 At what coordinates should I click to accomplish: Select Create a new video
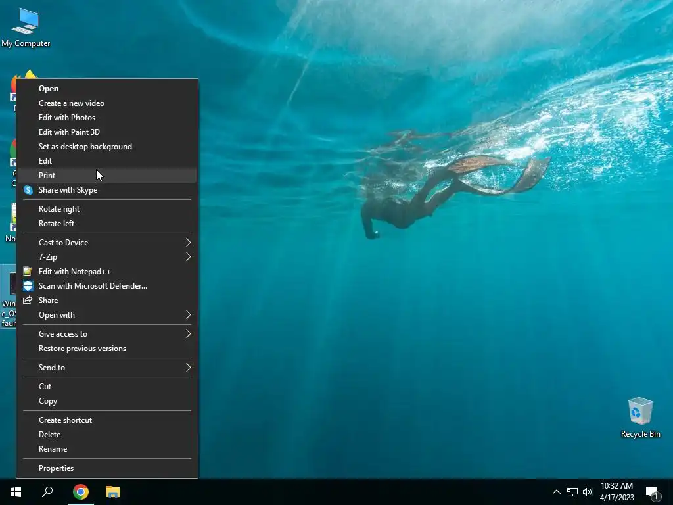pos(107,103)
